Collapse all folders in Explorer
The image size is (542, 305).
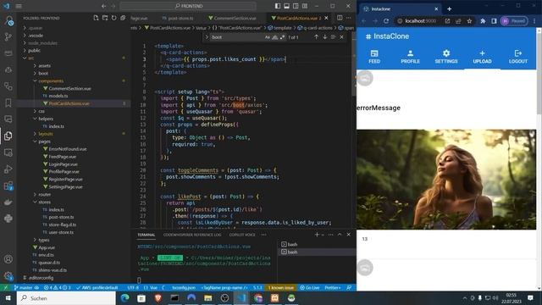pyautogui.click(x=123, y=18)
